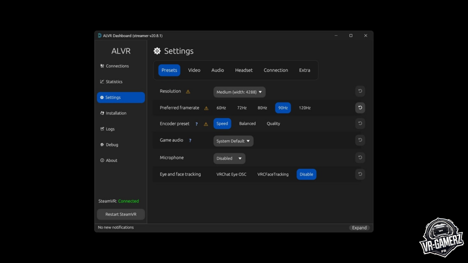Screen dimensions: 468x263
Task: Open the Resolution dropdown
Action: pos(239,92)
